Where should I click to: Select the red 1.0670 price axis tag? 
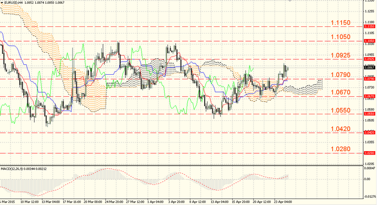pyautogui.click(x=369, y=96)
